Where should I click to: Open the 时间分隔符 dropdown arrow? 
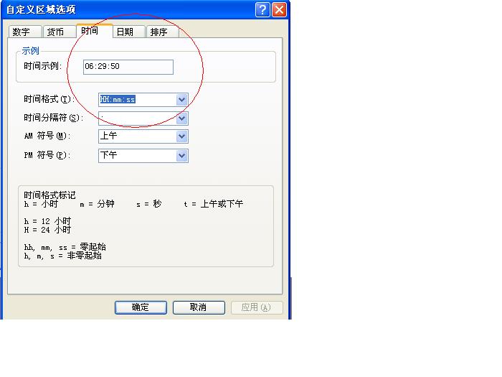pos(182,118)
